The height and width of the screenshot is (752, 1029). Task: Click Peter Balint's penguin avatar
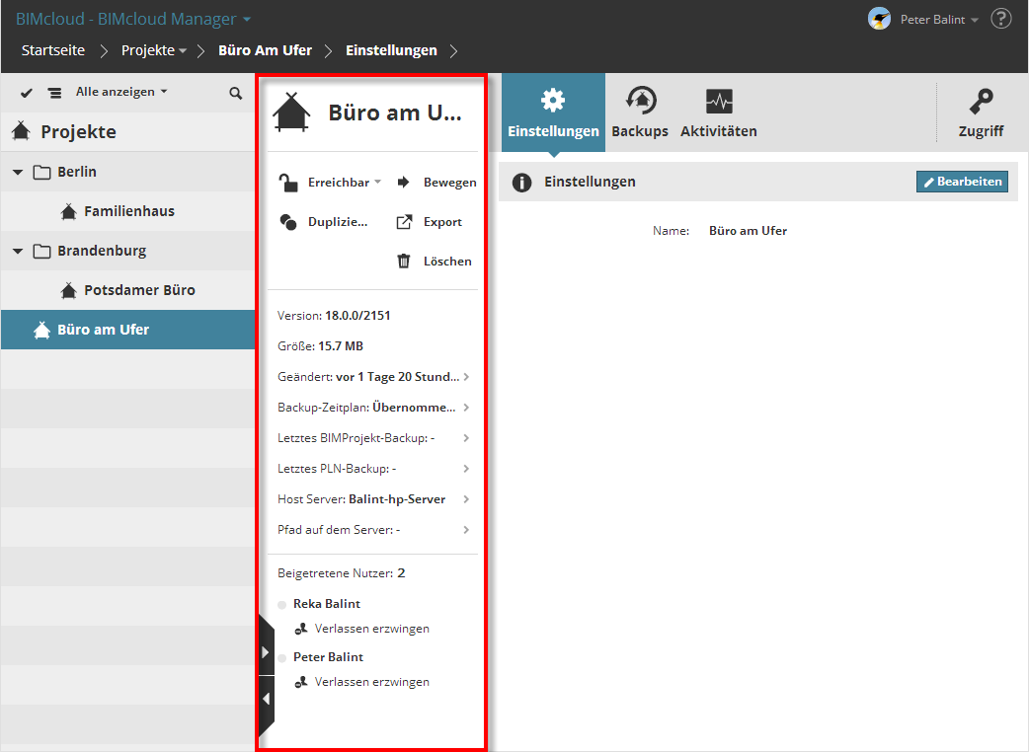[879, 19]
